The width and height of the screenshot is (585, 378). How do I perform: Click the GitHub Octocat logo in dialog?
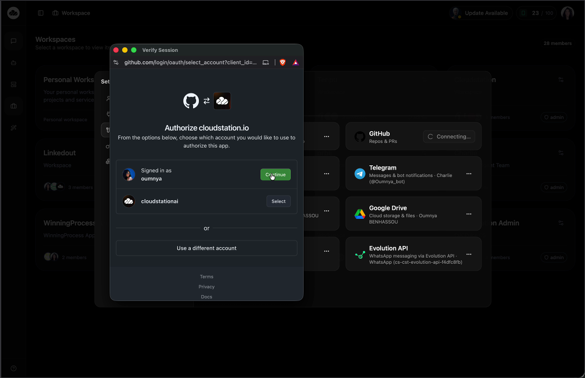[191, 101]
